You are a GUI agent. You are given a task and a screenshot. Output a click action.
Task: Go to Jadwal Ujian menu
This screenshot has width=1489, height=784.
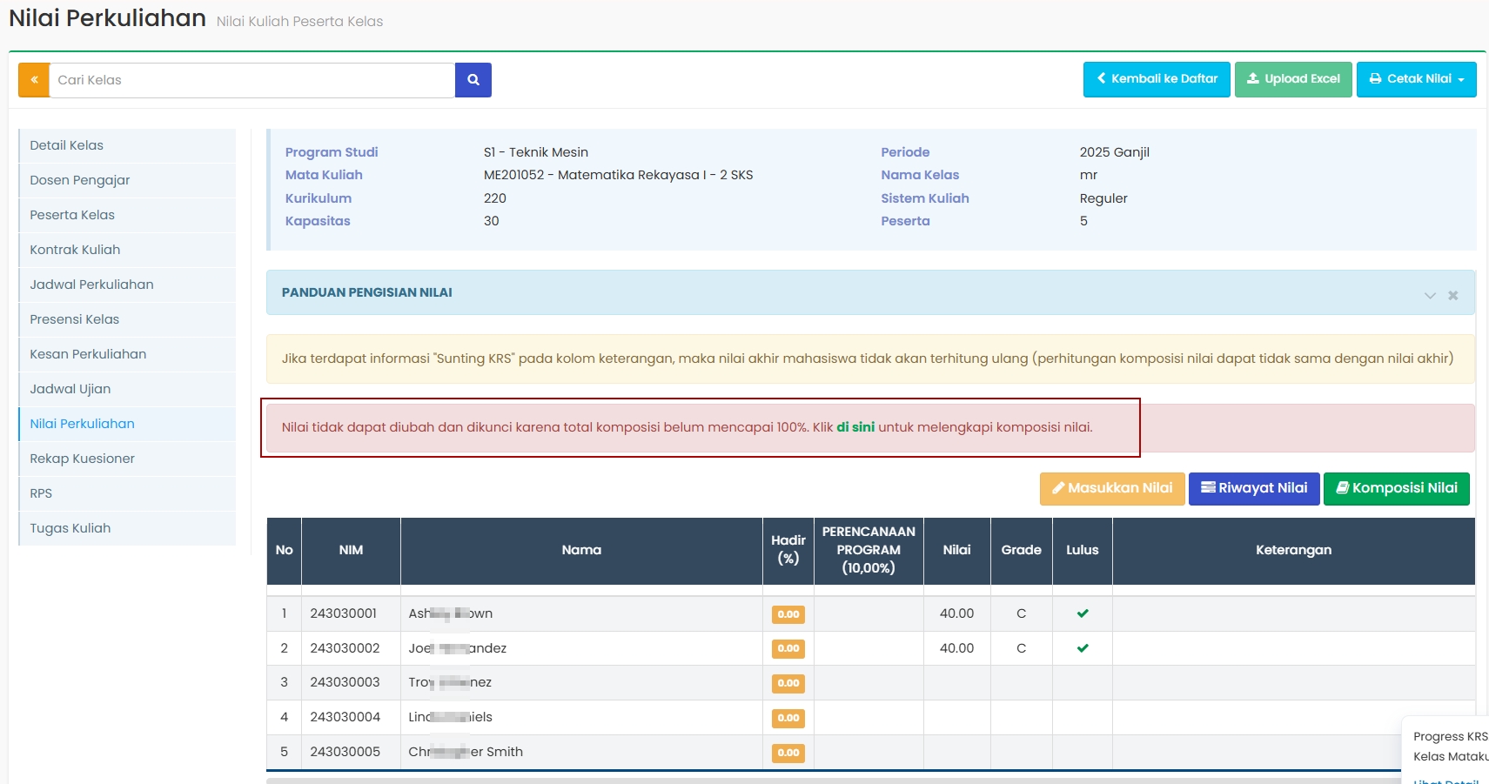point(70,389)
